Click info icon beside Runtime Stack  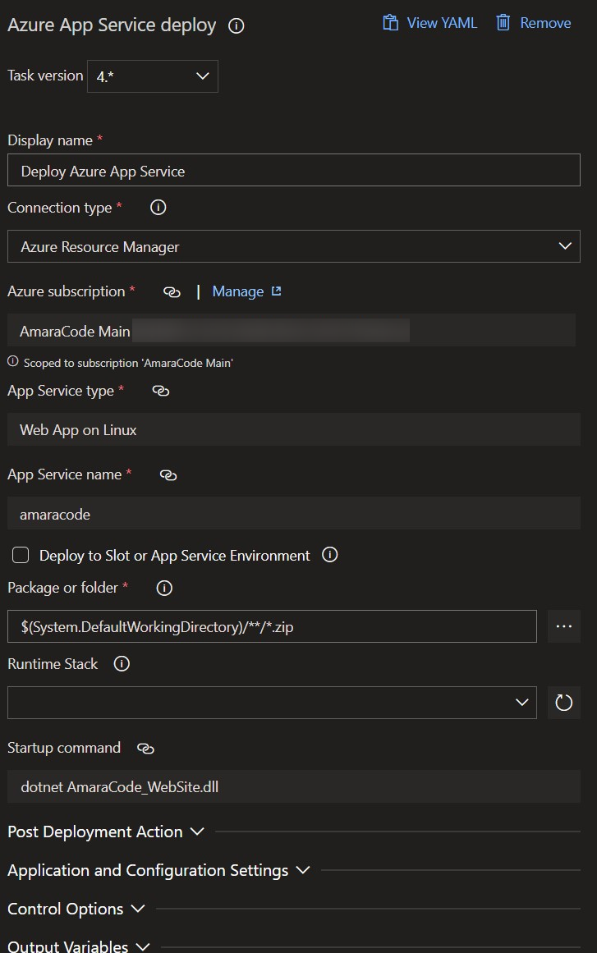(x=122, y=664)
